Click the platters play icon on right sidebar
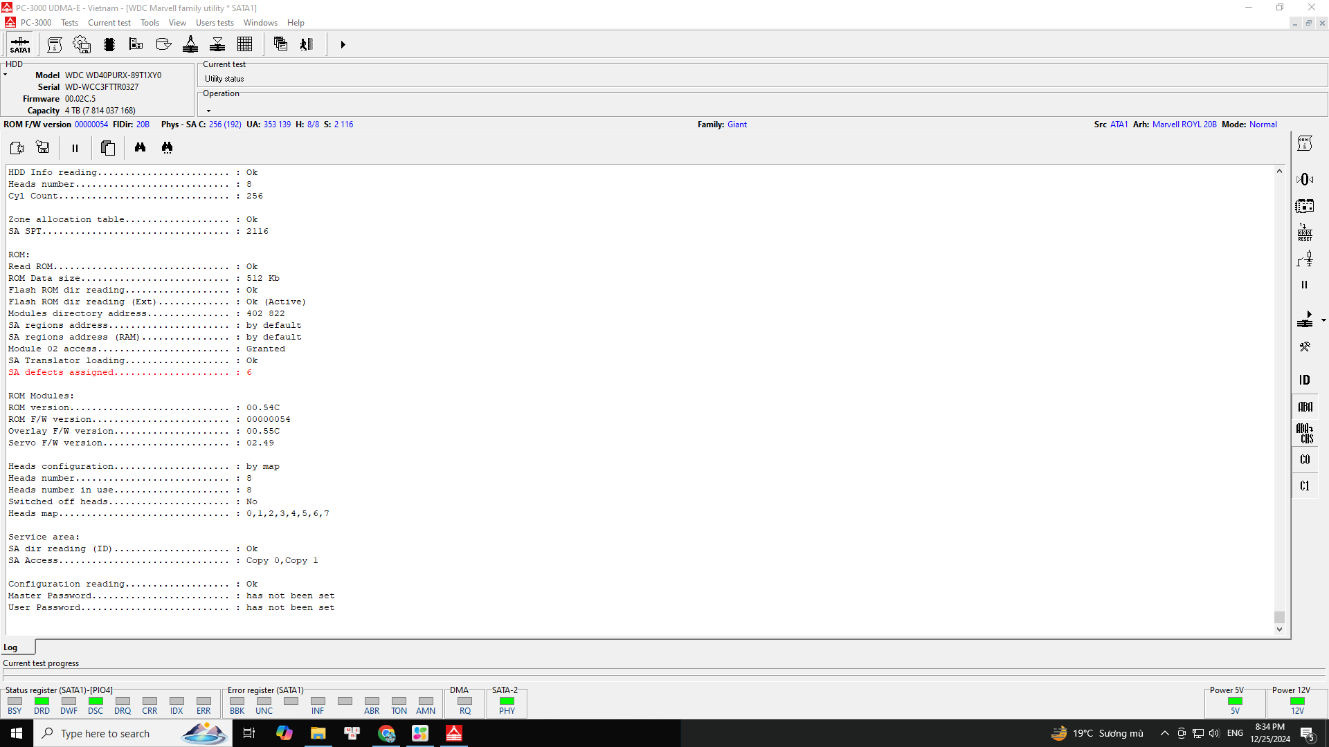Screen dimensions: 1329x747 1305,320
